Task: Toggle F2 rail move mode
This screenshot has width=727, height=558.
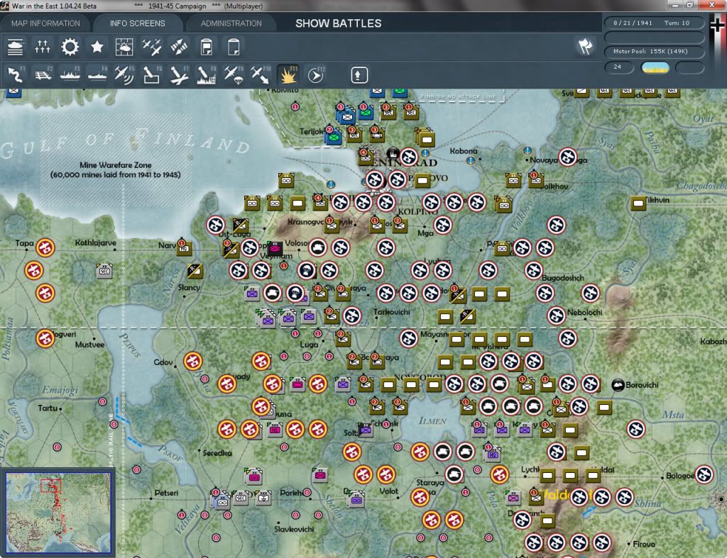Action: (x=43, y=75)
